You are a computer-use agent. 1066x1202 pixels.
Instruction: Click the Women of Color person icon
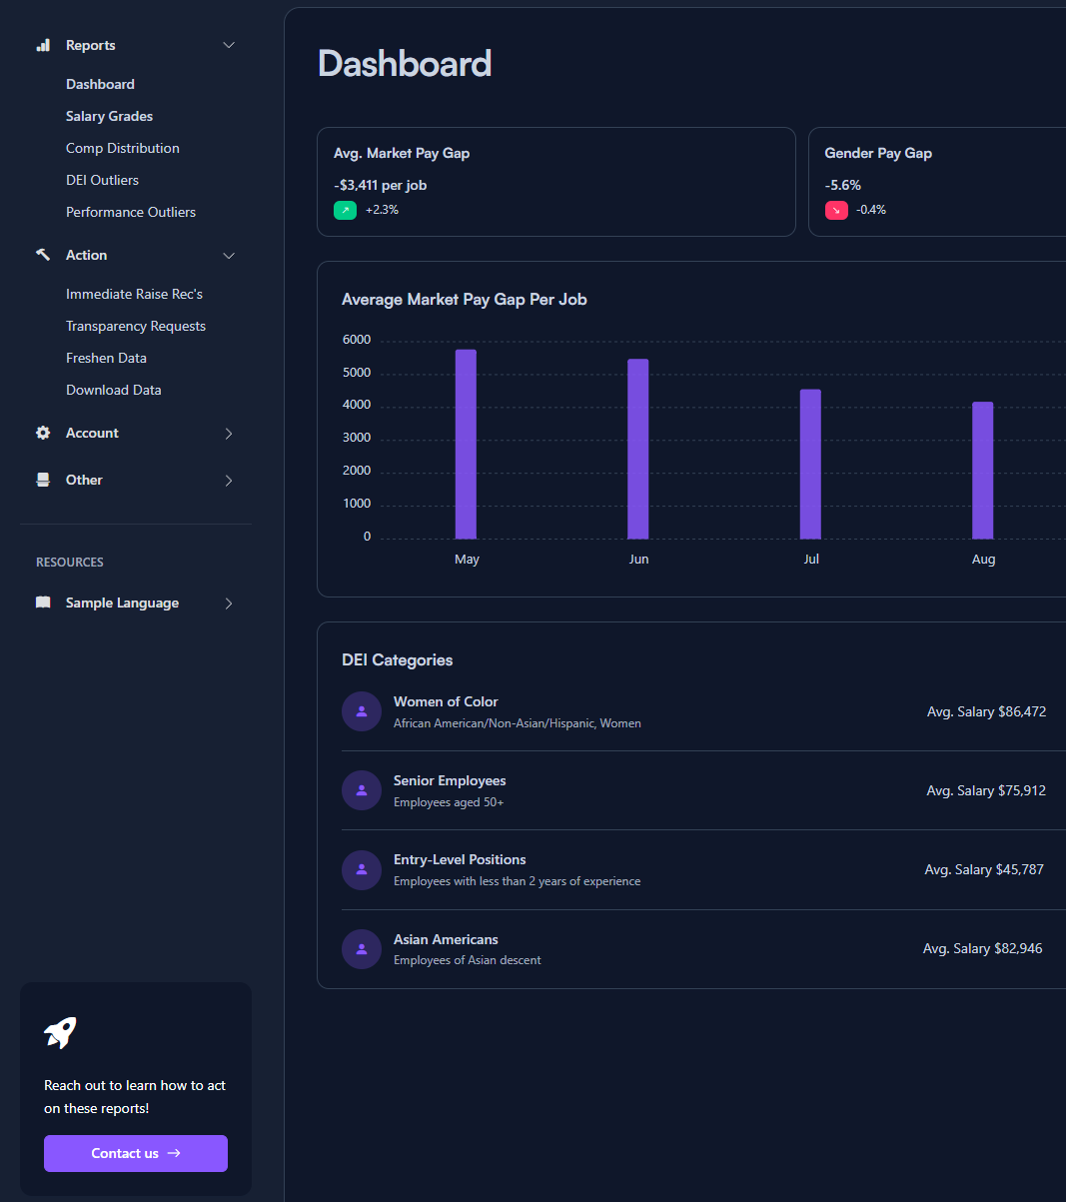point(362,711)
